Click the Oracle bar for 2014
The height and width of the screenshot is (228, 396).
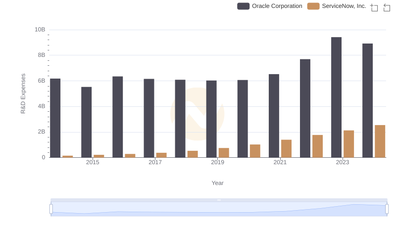[55, 118]
